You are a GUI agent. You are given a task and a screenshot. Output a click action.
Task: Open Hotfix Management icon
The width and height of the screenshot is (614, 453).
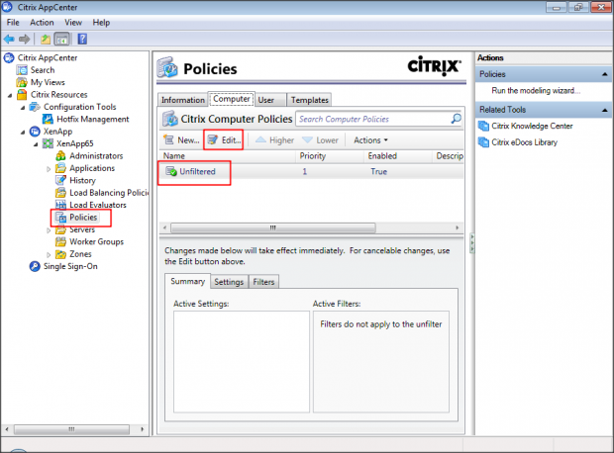click(48, 120)
